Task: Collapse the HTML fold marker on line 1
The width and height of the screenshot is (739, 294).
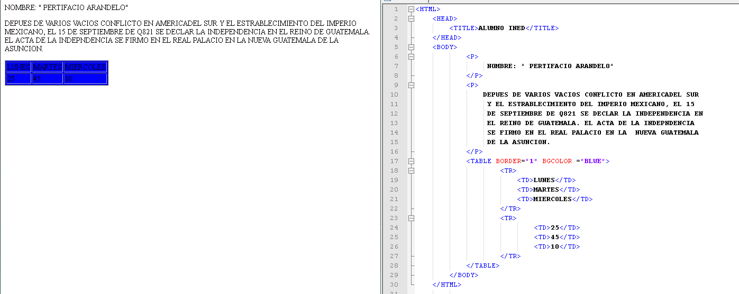Action: pyautogui.click(x=411, y=9)
